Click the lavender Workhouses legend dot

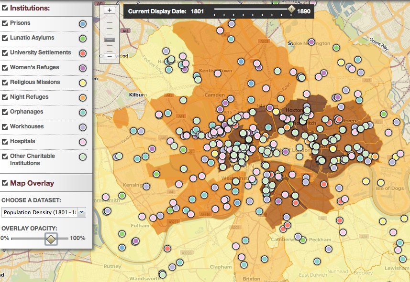pyautogui.click(x=83, y=127)
